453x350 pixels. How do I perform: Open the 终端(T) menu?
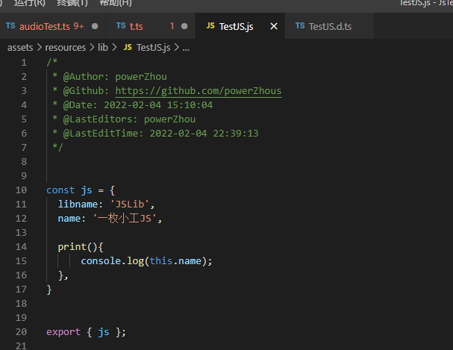72,3
